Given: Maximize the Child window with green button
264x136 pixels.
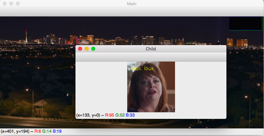Looking at the screenshot, I should [x=93, y=49].
